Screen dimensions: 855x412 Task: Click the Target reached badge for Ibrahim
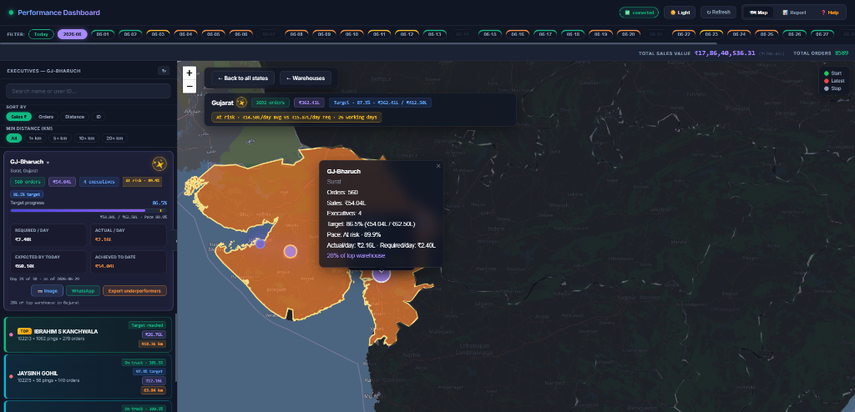[x=146, y=325]
